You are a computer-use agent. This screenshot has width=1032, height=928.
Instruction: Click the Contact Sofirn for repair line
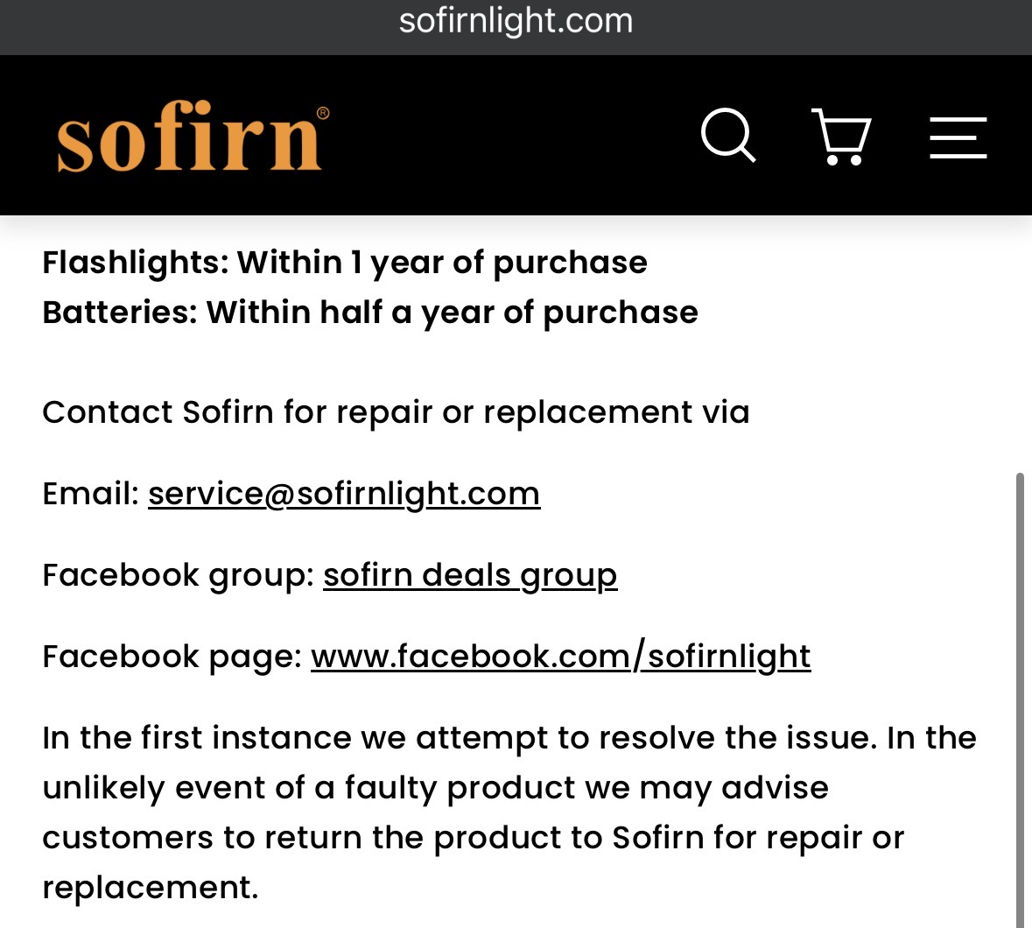(x=397, y=412)
